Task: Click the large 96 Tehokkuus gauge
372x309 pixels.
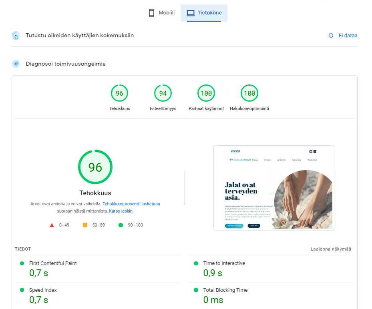Action: coord(95,167)
